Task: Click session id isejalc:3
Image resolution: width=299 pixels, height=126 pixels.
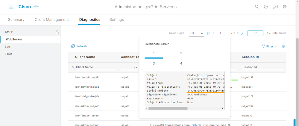Action: (x=247, y=96)
